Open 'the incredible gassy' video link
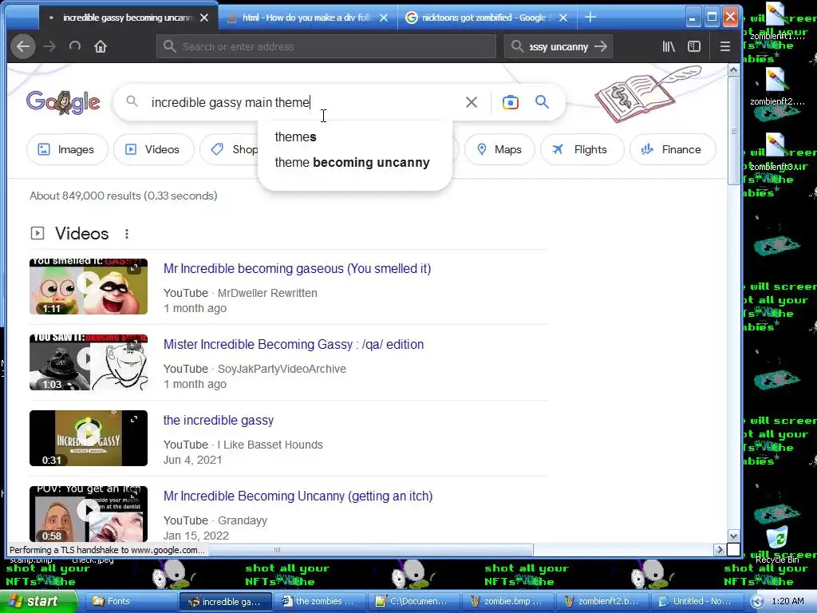Viewport: 817px width, 613px height. pyautogui.click(x=219, y=420)
